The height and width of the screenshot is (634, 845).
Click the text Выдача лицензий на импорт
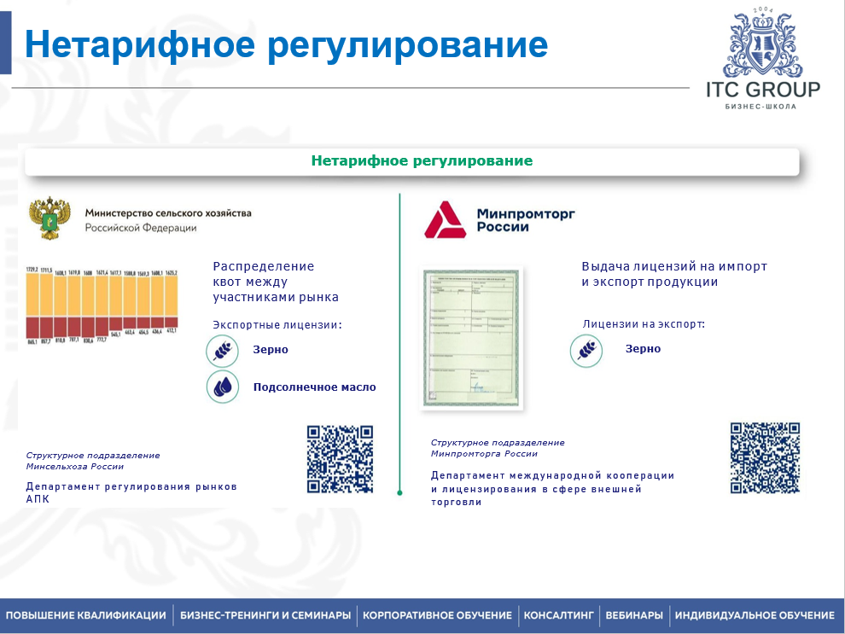[674, 266]
